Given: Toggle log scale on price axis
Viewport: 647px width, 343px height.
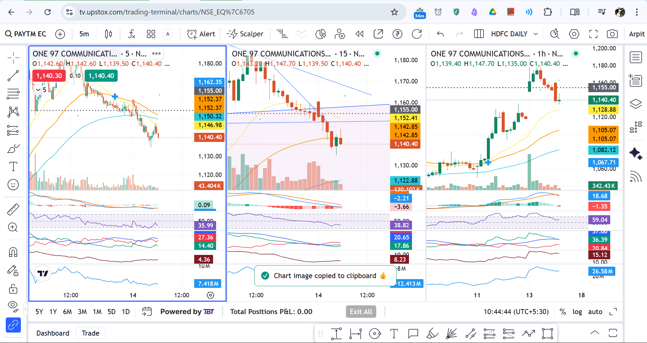Looking at the screenshot, I should point(577,312).
